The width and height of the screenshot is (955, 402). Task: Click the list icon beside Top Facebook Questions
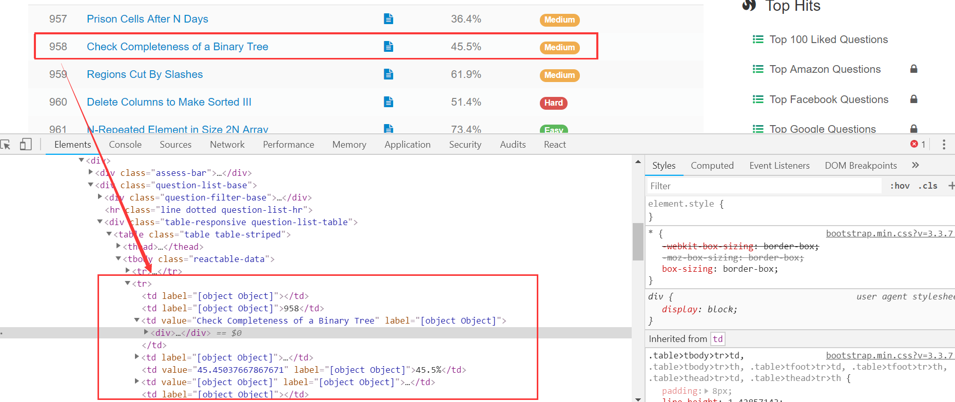pos(758,99)
